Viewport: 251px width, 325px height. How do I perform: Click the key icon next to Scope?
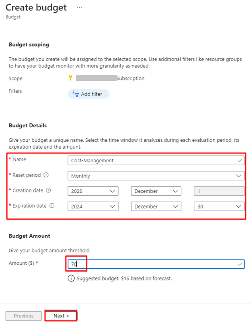coord(70,78)
